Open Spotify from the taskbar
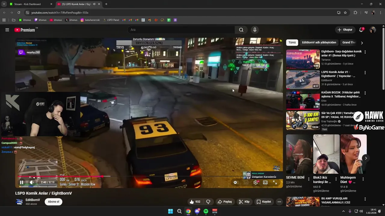This screenshot has height=216, width=385. click(206, 211)
